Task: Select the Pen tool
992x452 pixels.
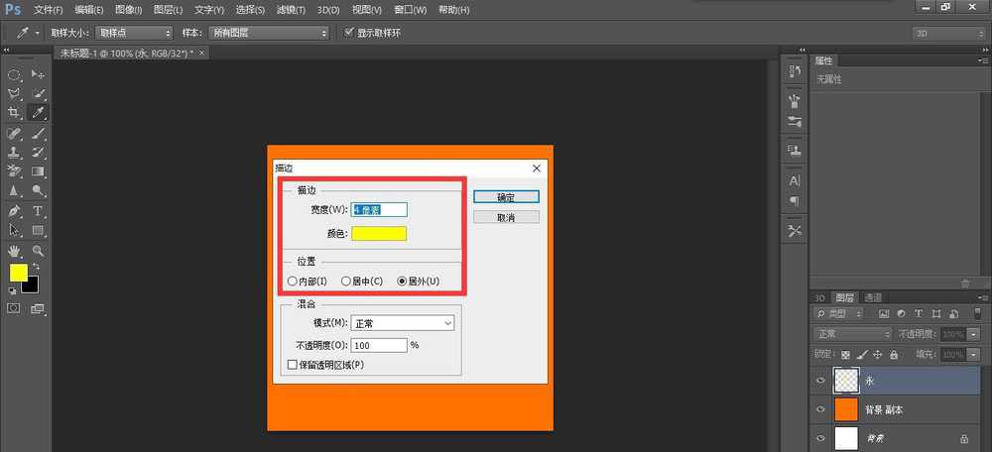Action: [x=14, y=210]
